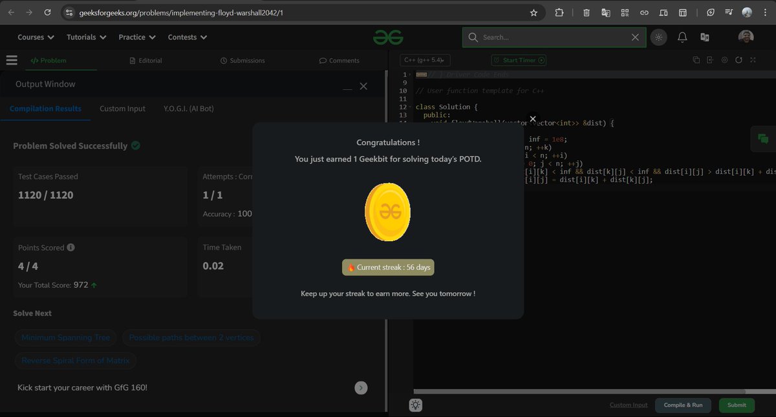
Task: Open the notifications bell
Action: pyautogui.click(x=682, y=37)
